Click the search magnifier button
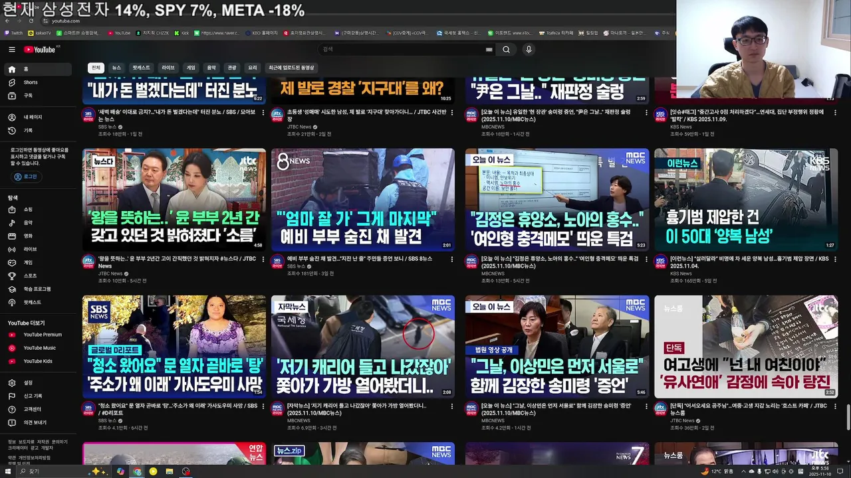The width and height of the screenshot is (851, 478). pos(506,50)
